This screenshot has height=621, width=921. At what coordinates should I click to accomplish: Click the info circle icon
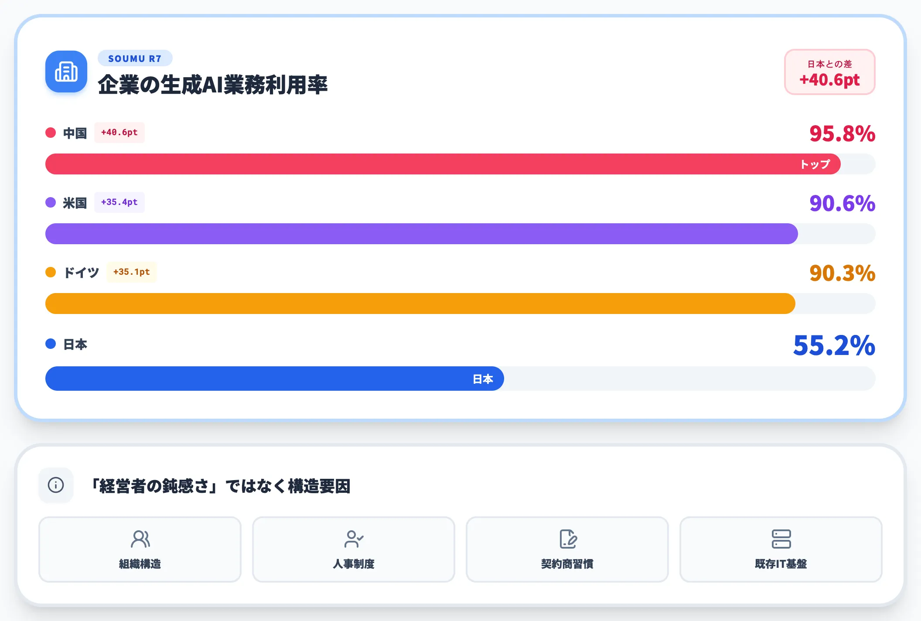click(x=56, y=485)
